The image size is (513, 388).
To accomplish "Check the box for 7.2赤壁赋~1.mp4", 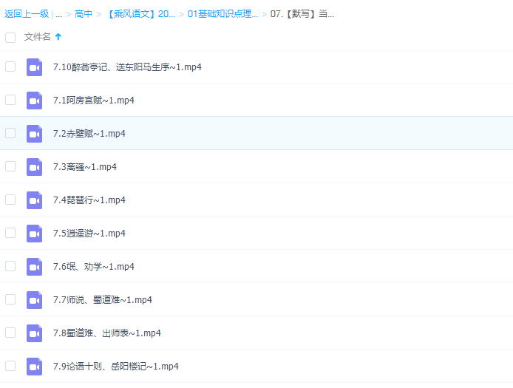I will [10, 133].
